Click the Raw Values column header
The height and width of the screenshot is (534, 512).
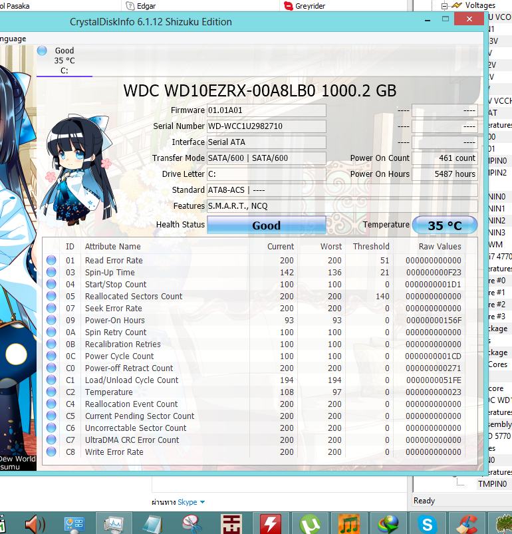click(x=440, y=246)
